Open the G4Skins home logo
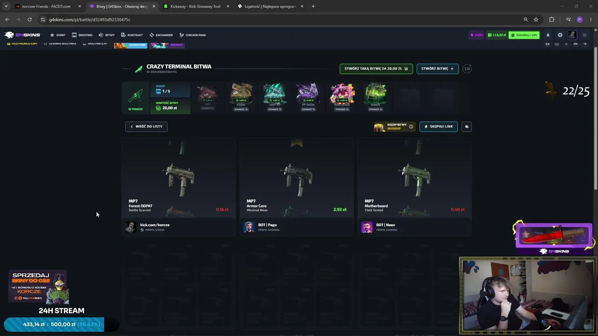Viewport: 598px width, 336px height. (22, 35)
